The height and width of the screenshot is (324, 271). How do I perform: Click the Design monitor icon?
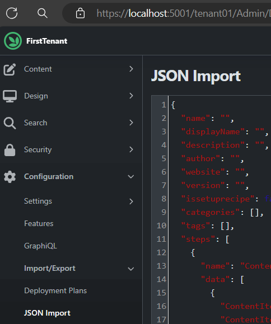pyautogui.click(x=10, y=96)
